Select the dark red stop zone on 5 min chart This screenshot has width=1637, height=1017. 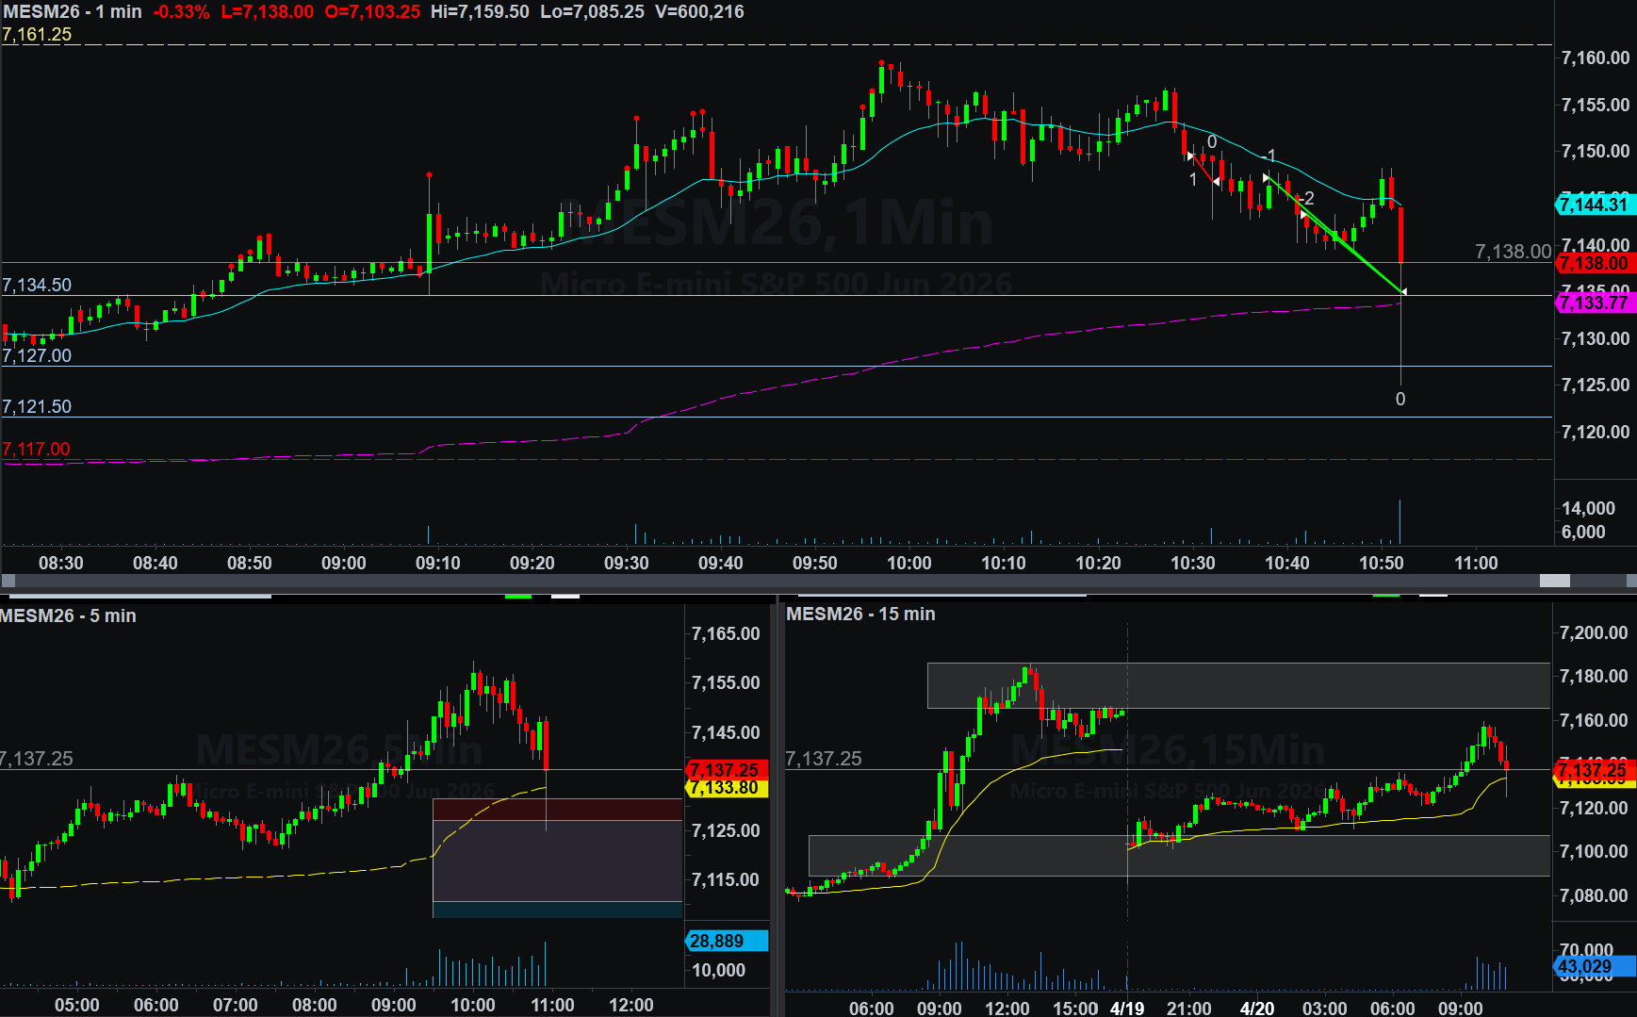tap(557, 810)
